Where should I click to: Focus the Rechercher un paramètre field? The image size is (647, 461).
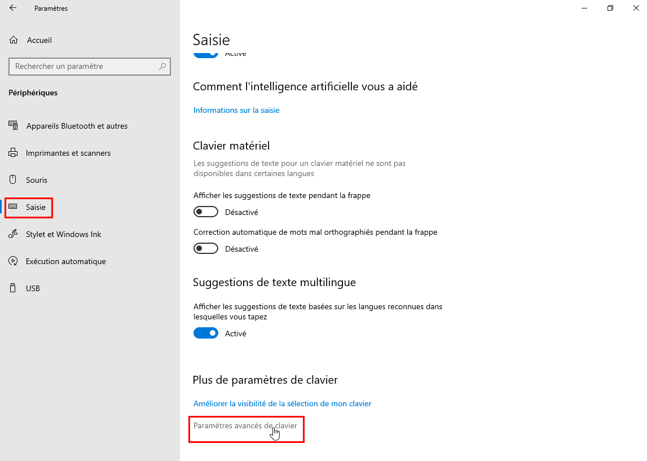[x=90, y=67]
